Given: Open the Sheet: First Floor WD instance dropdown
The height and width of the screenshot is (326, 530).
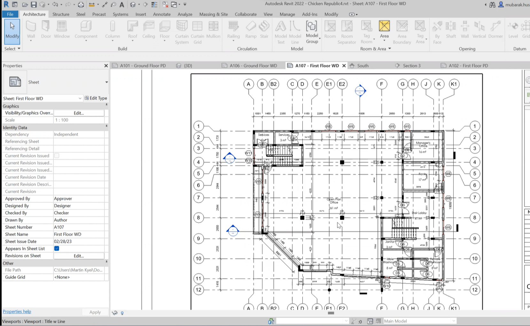Looking at the screenshot, I should click(80, 98).
